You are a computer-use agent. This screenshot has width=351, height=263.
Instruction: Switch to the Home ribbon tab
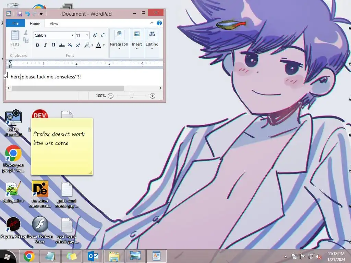coord(35,24)
